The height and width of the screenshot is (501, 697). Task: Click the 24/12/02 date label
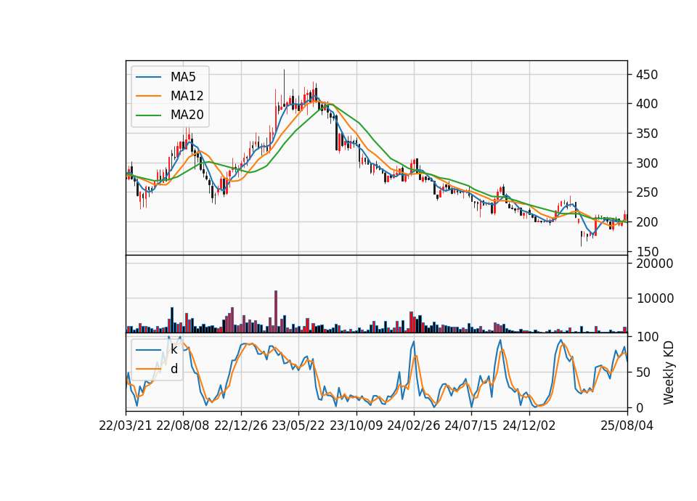pyautogui.click(x=529, y=425)
